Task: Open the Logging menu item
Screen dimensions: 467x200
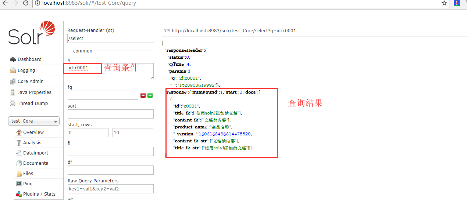Action: [x=26, y=70]
